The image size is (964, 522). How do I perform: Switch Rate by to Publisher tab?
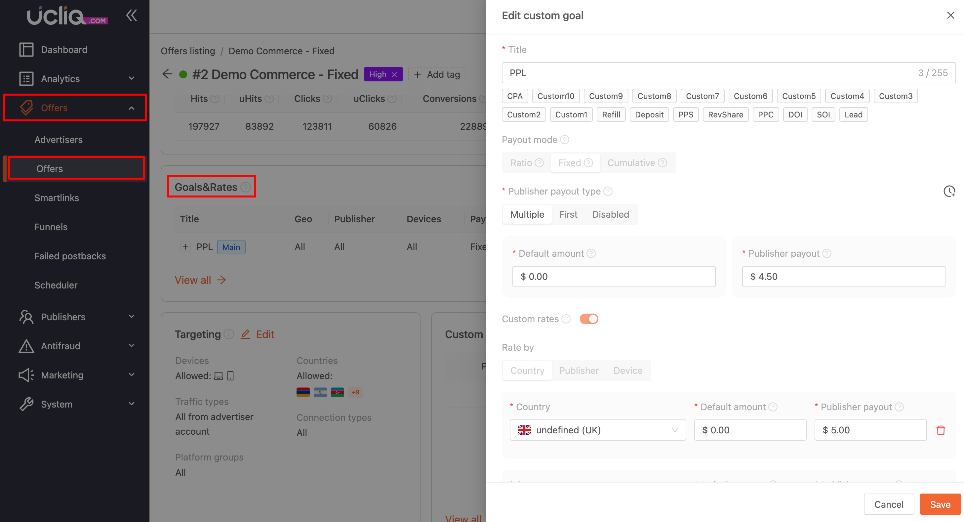[579, 370]
